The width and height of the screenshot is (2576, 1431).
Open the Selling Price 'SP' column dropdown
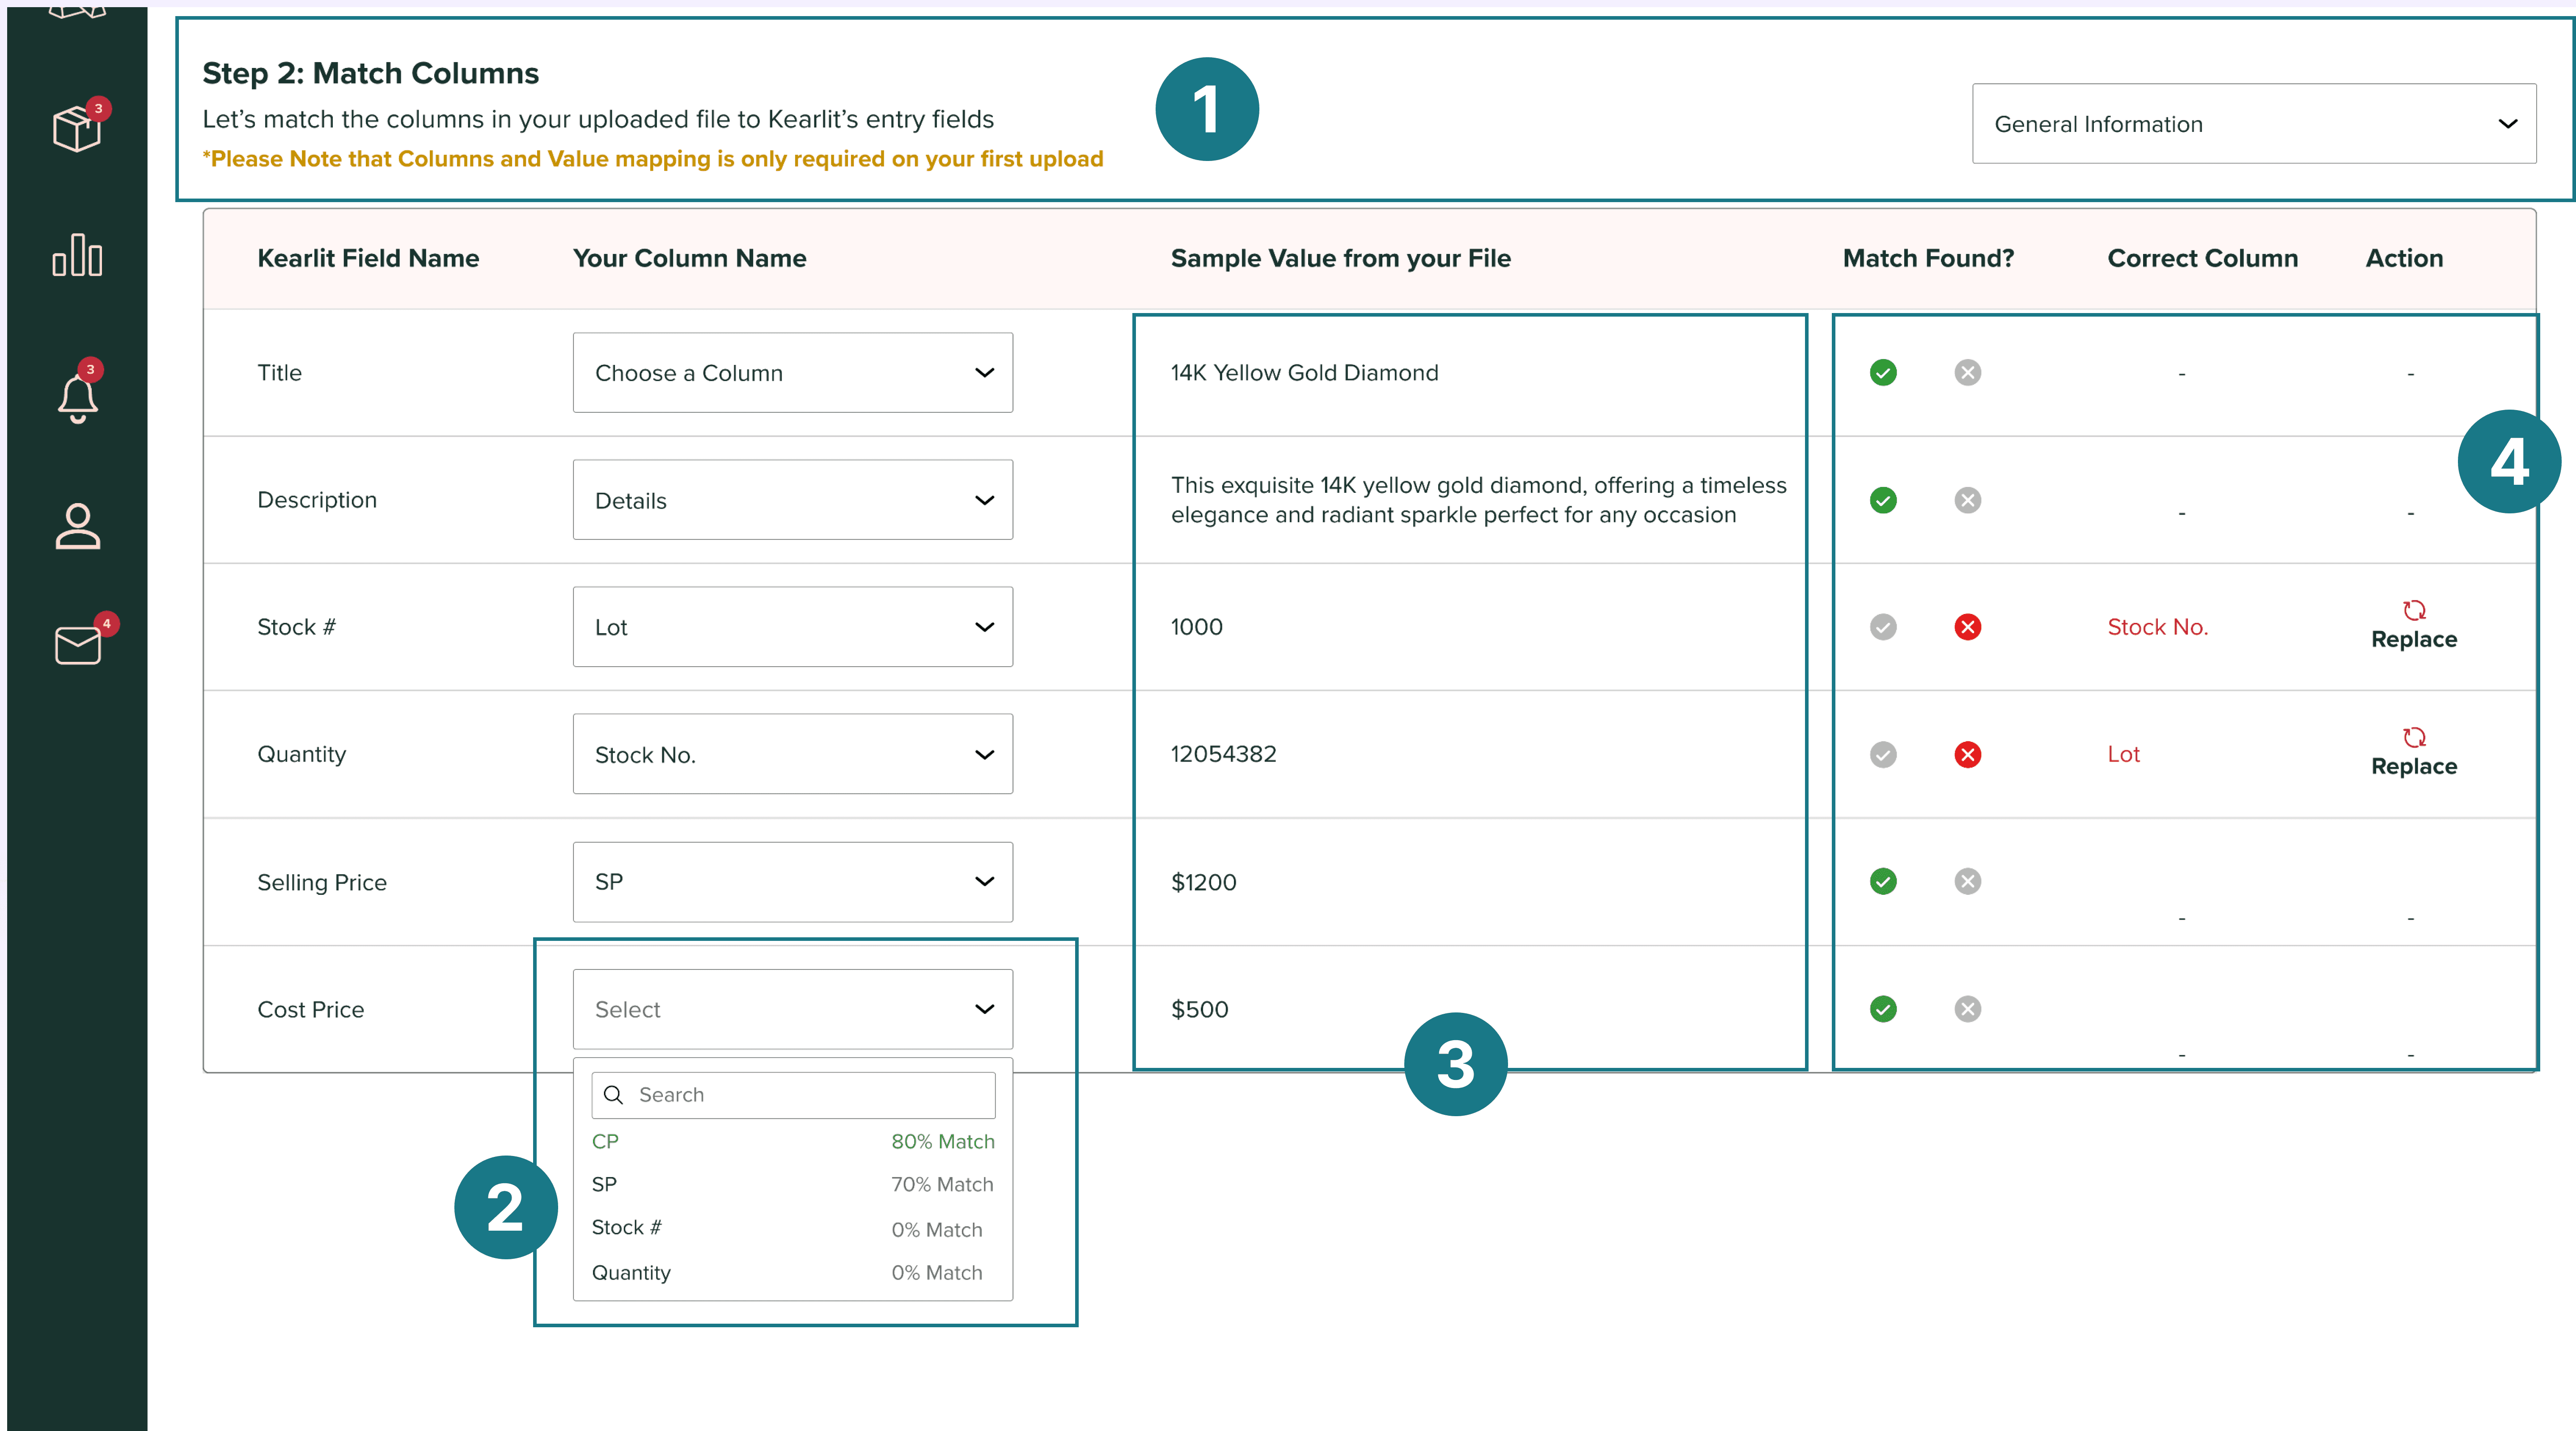[792, 881]
